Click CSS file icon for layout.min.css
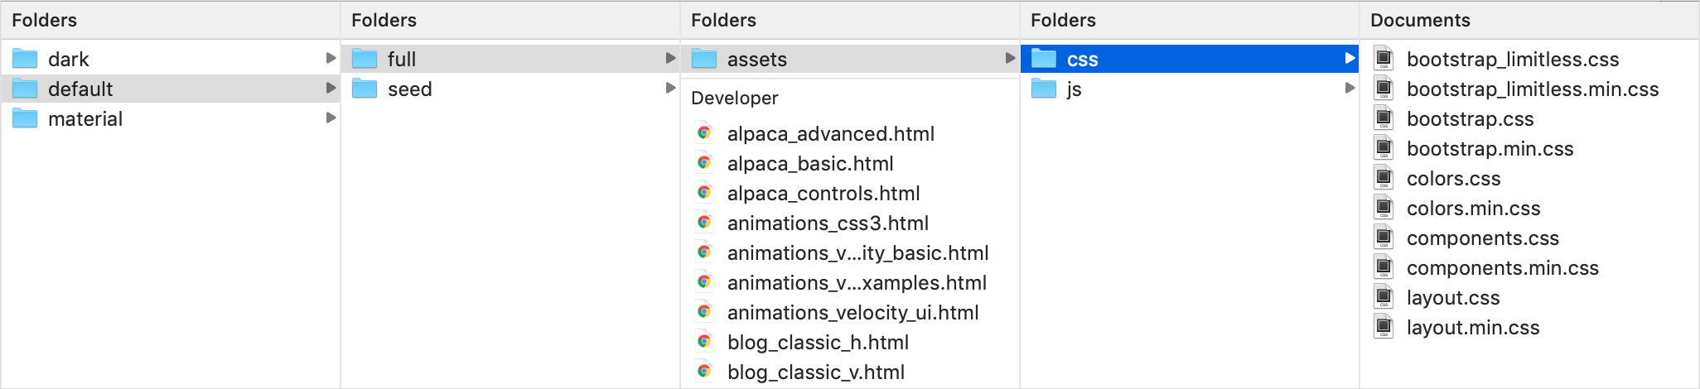The width and height of the screenshot is (1700, 389). 1384,327
